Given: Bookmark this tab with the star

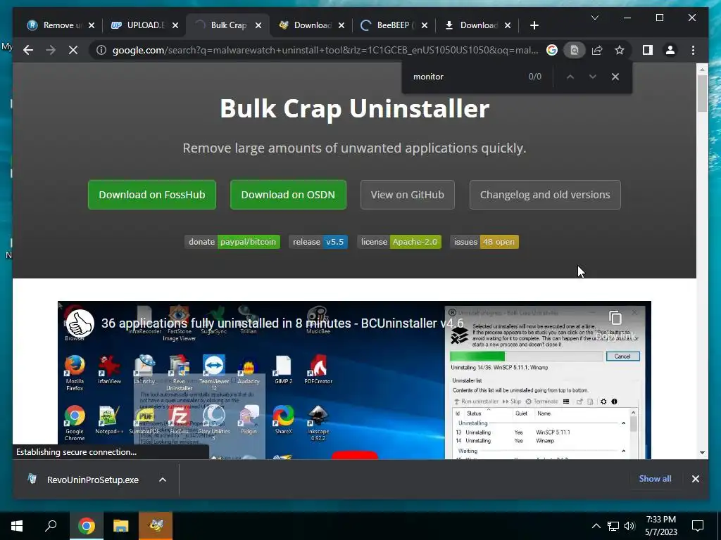Looking at the screenshot, I should [x=620, y=50].
